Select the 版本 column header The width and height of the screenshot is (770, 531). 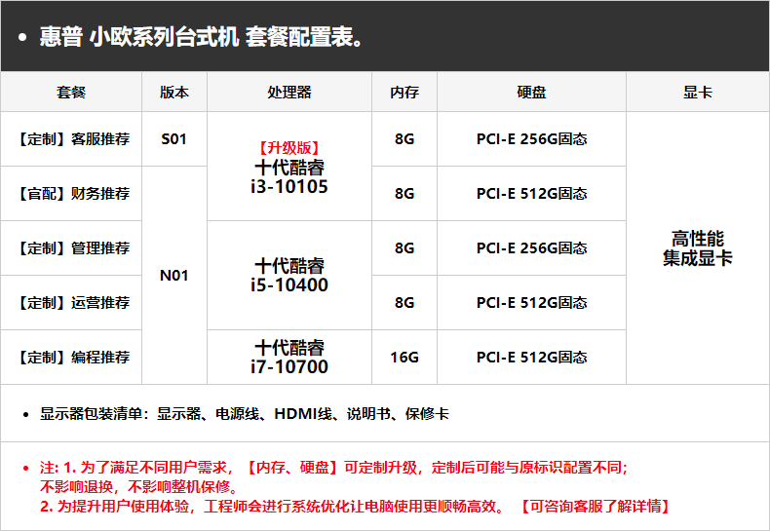(174, 92)
